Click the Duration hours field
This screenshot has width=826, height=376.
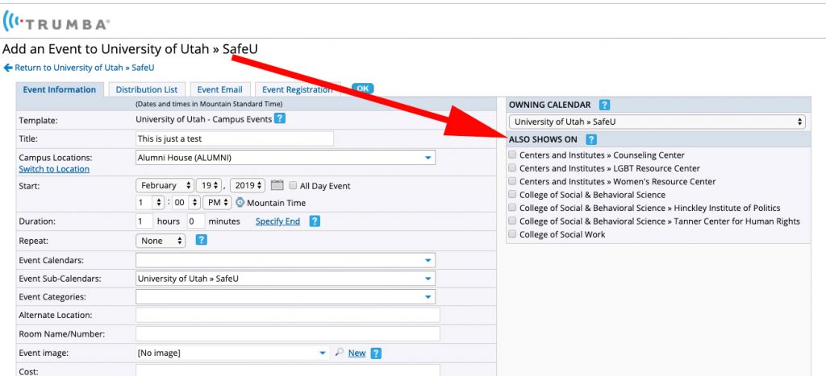(144, 221)
